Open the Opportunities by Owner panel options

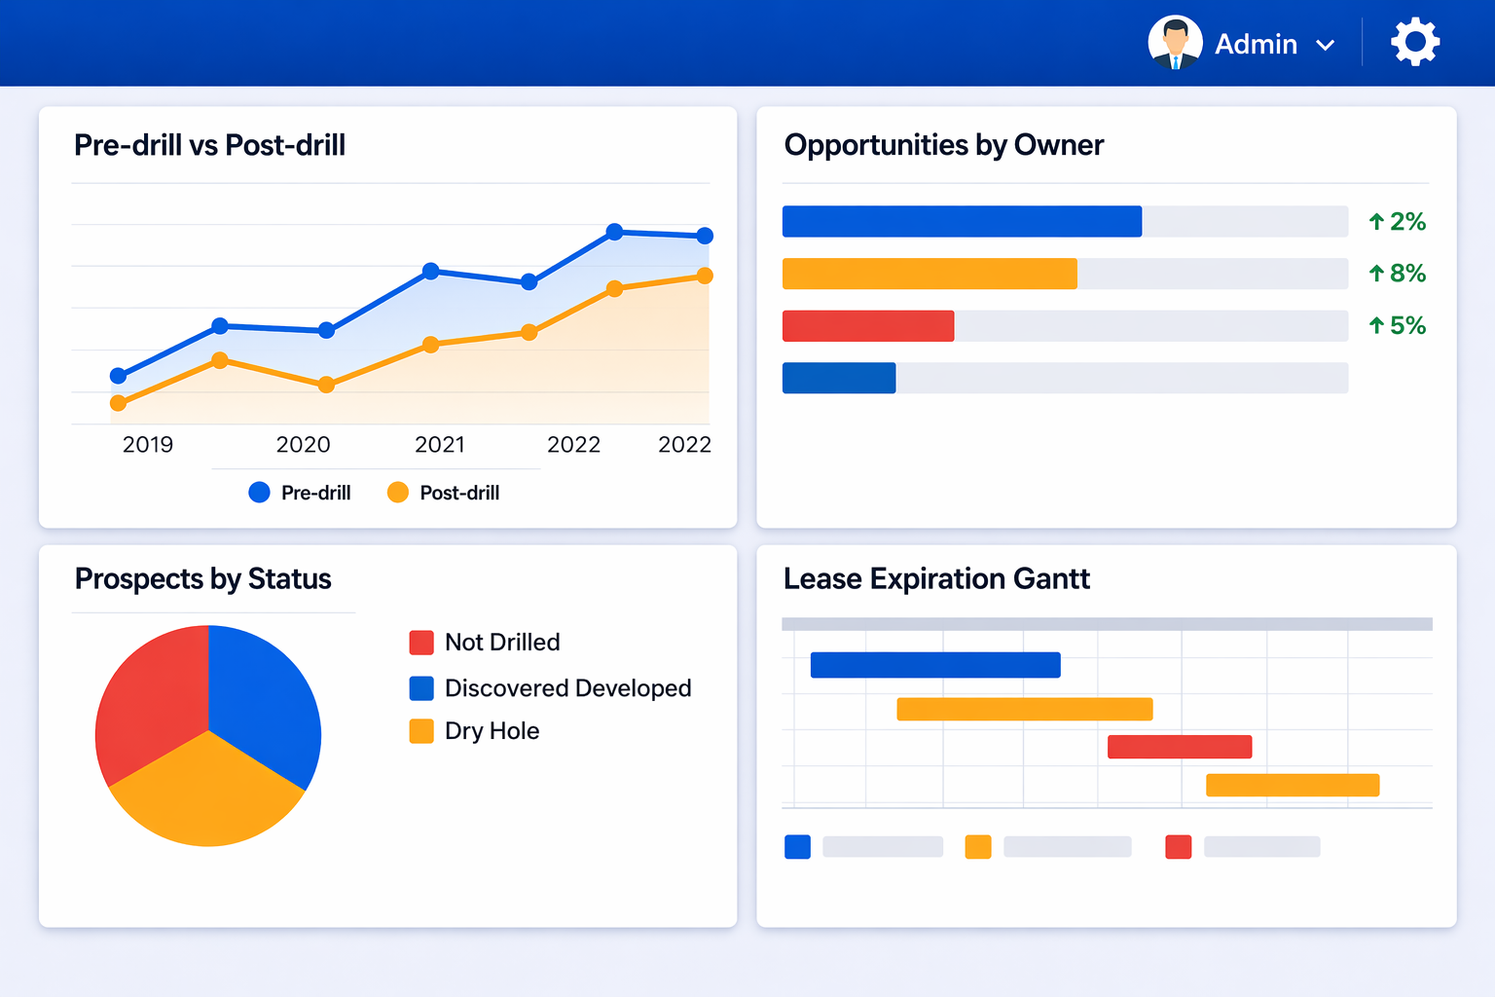pyautogui.click(x=944, y=144)
